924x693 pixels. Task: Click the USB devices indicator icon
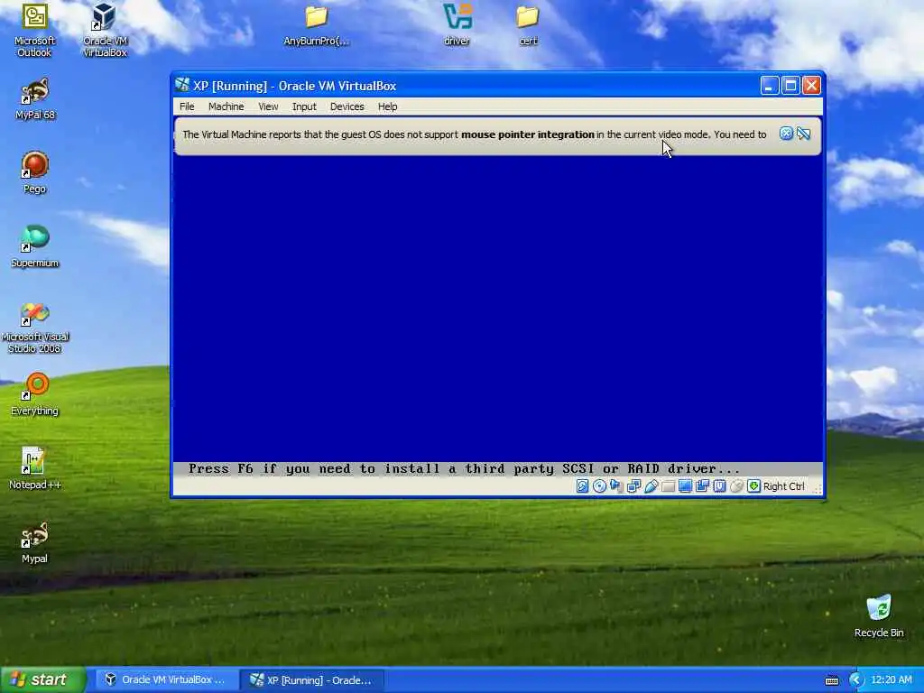coord(651,486)
